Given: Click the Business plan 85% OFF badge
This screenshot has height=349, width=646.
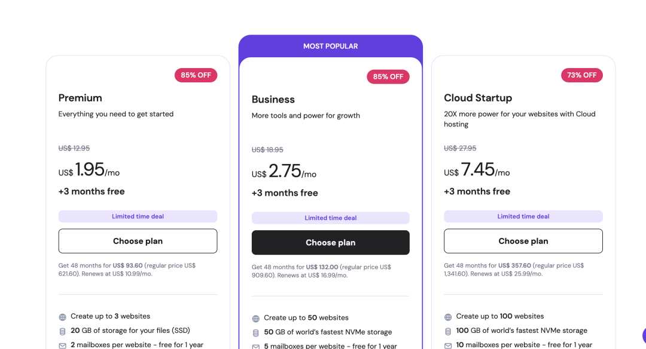Looking at the screenshot, I should coord(388,76).
